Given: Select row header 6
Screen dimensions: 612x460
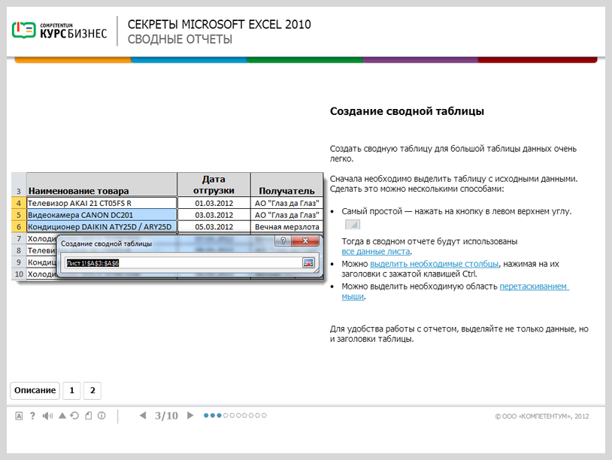Looking at the screenshot, I should click(x=19, y=227).
